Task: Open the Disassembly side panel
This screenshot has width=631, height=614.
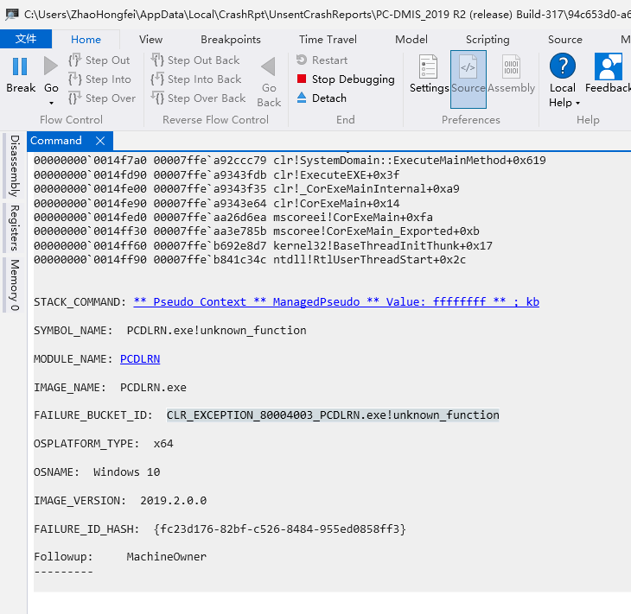Action: tap(14, 166)
